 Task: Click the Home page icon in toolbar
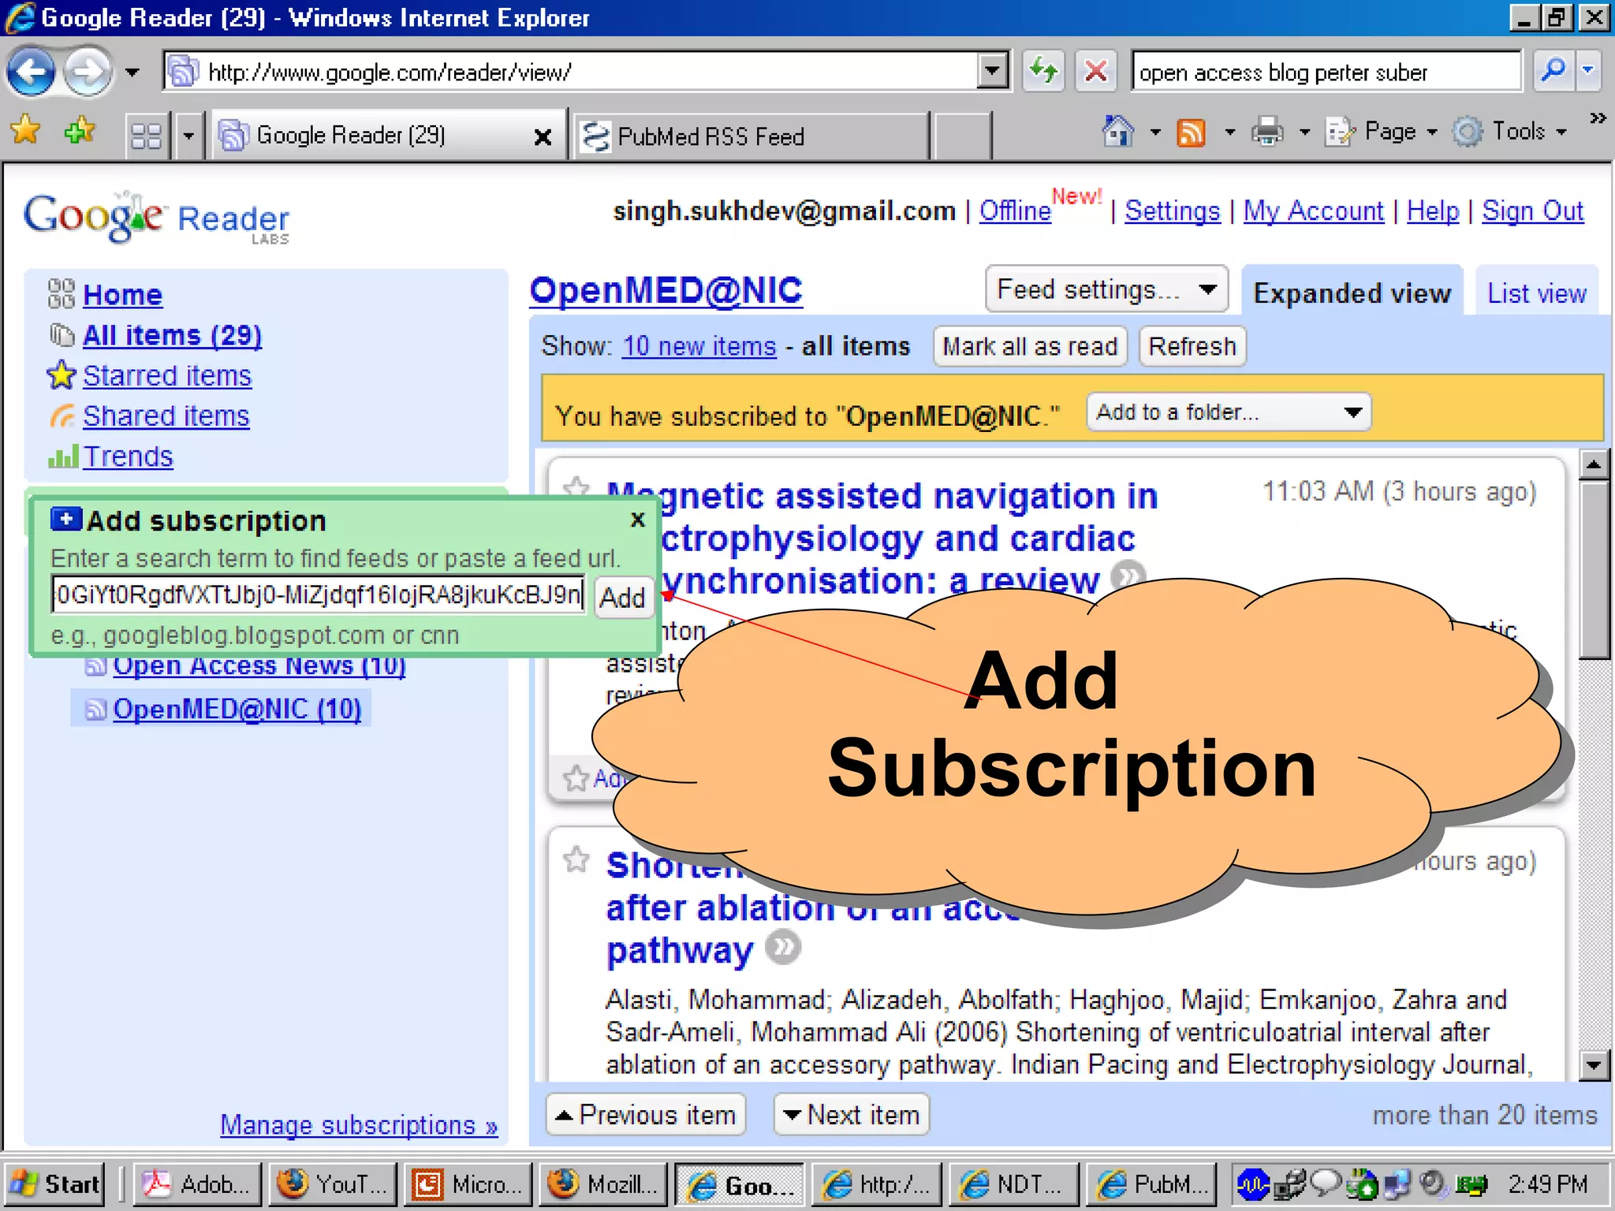[x=1117, y=131]
